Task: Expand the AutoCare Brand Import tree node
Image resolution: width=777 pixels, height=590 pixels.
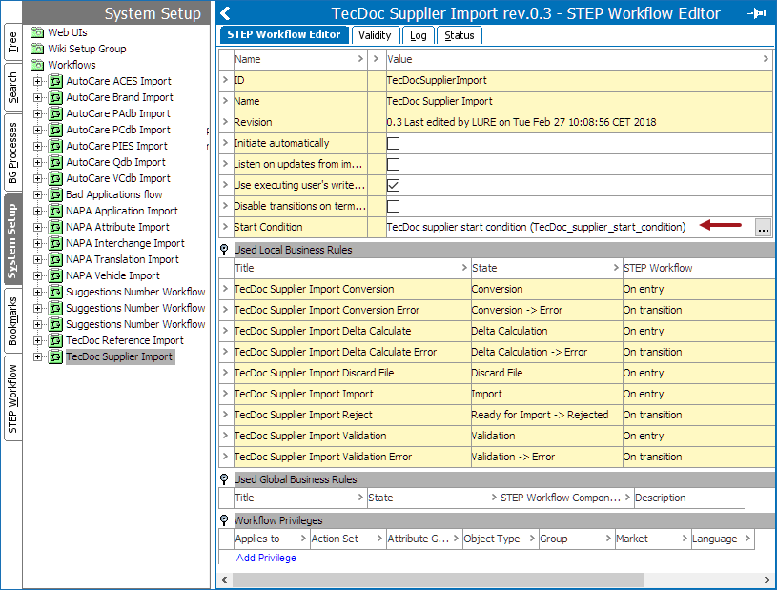Action: (x=38, y=97)
